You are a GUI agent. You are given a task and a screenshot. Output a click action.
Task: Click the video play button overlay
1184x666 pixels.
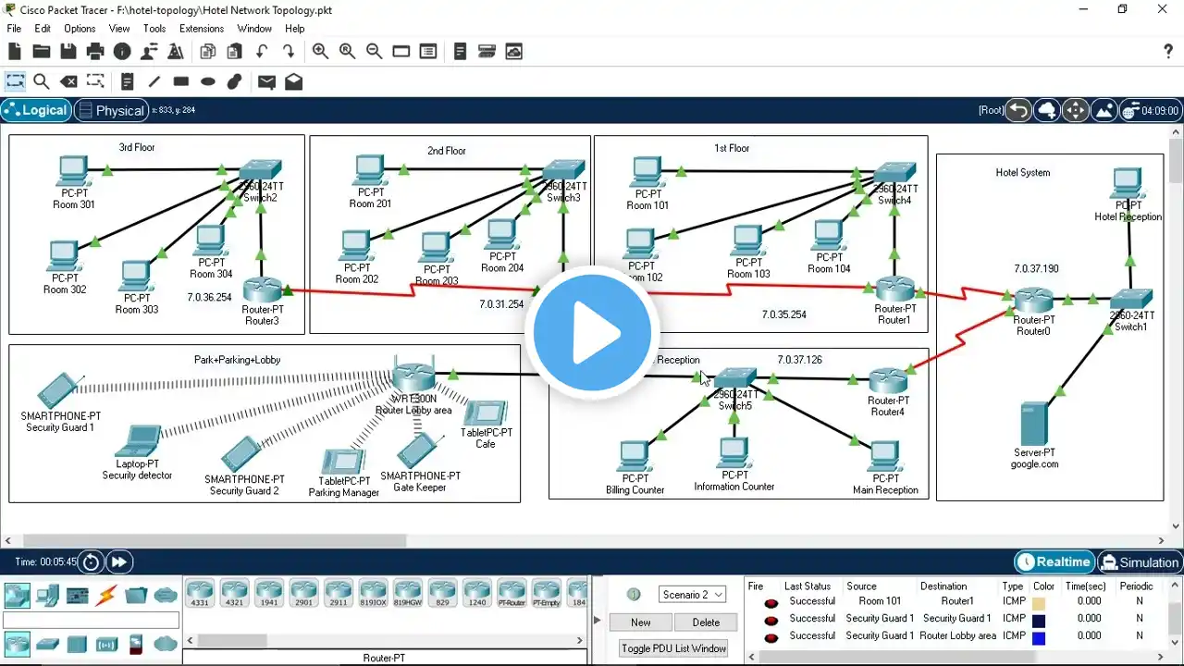(592, 333)
